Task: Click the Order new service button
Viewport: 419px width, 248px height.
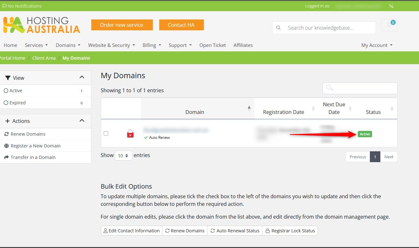Action: [x=122, y=25]
